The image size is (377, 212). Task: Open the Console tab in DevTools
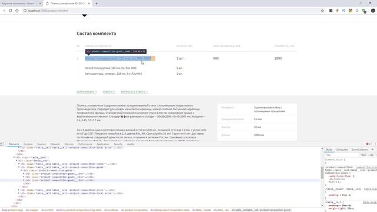click(x=28, y=144)
